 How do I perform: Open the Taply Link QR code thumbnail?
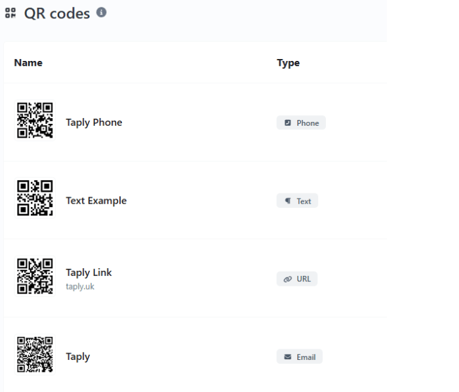click(x=35, y=277)
